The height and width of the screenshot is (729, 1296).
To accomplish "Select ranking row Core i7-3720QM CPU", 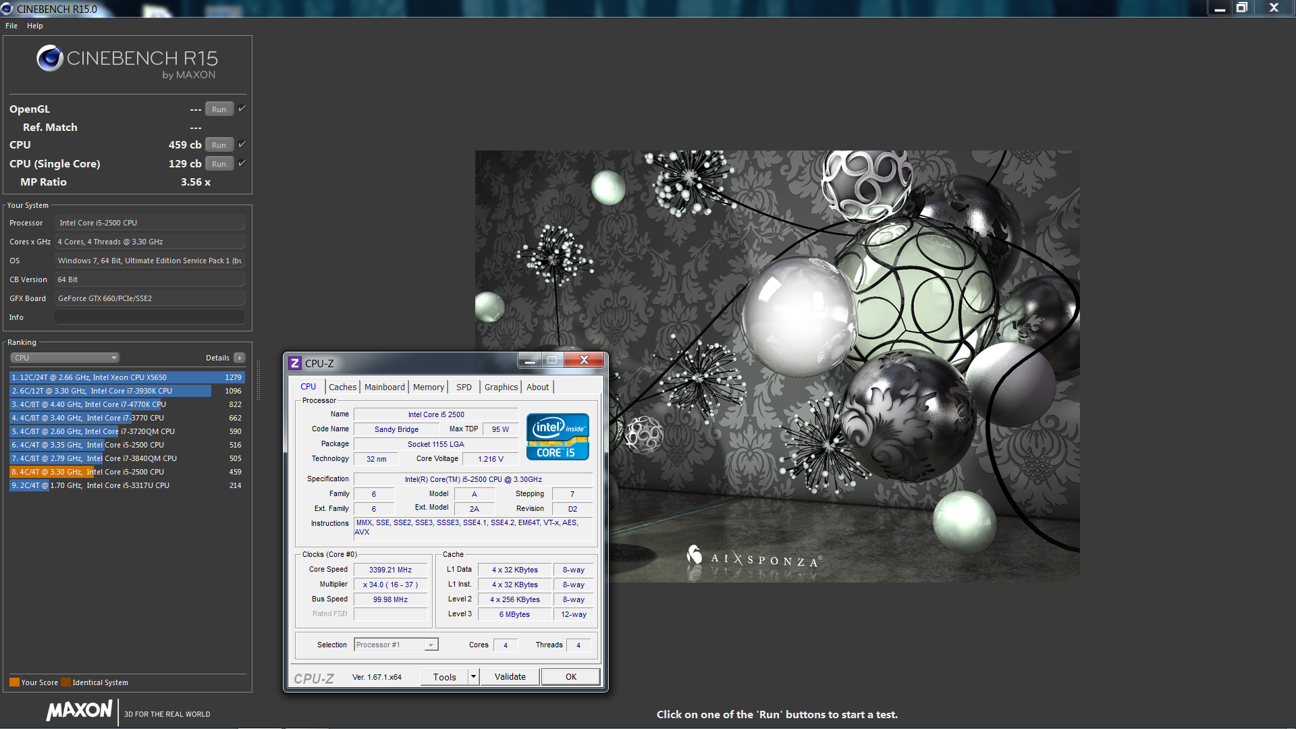I will pos(127,431).
